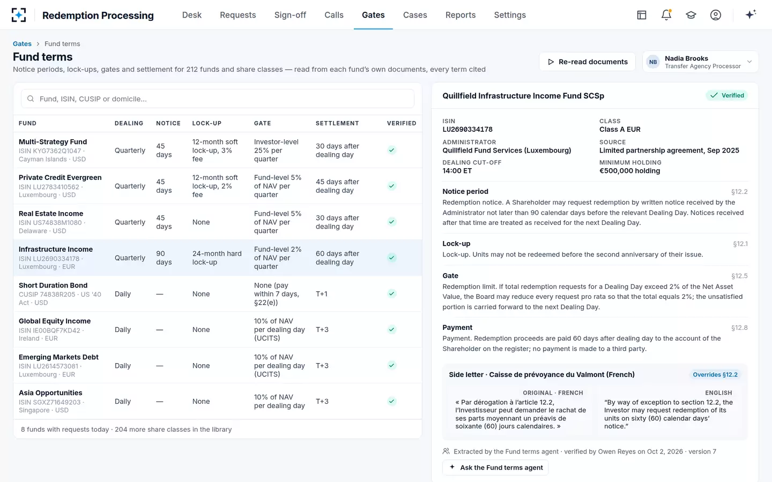
Task: Expand the Nadia Brooks user dropdown
Action: [700, 62]
